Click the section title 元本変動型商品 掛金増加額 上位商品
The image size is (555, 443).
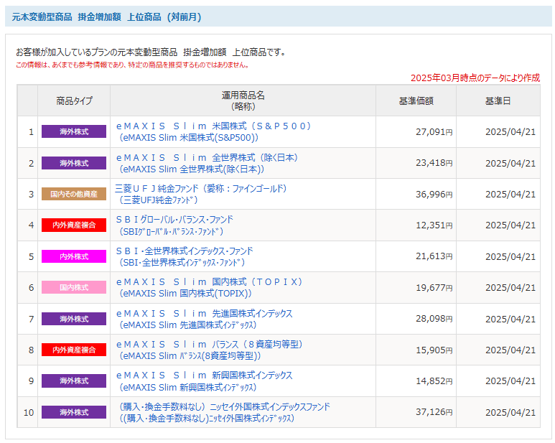click(106, 17)
